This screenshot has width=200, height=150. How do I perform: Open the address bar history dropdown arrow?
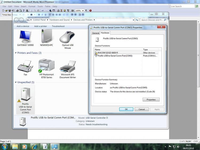[x=133, y=20]
